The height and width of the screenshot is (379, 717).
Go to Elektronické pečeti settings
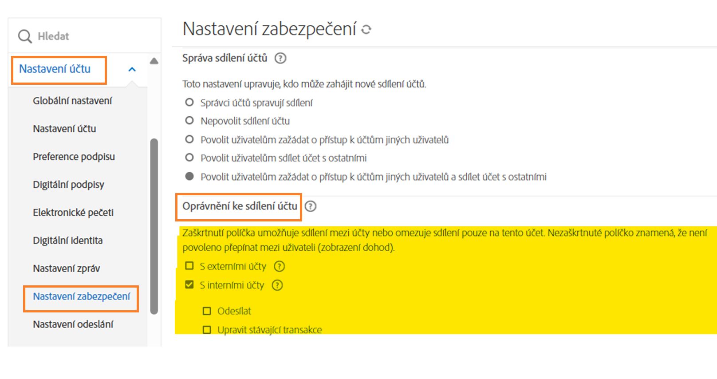(73, 213)
